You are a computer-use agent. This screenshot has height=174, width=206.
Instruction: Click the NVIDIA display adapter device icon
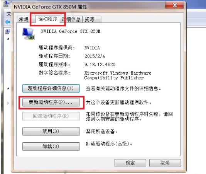coord(29,34)
